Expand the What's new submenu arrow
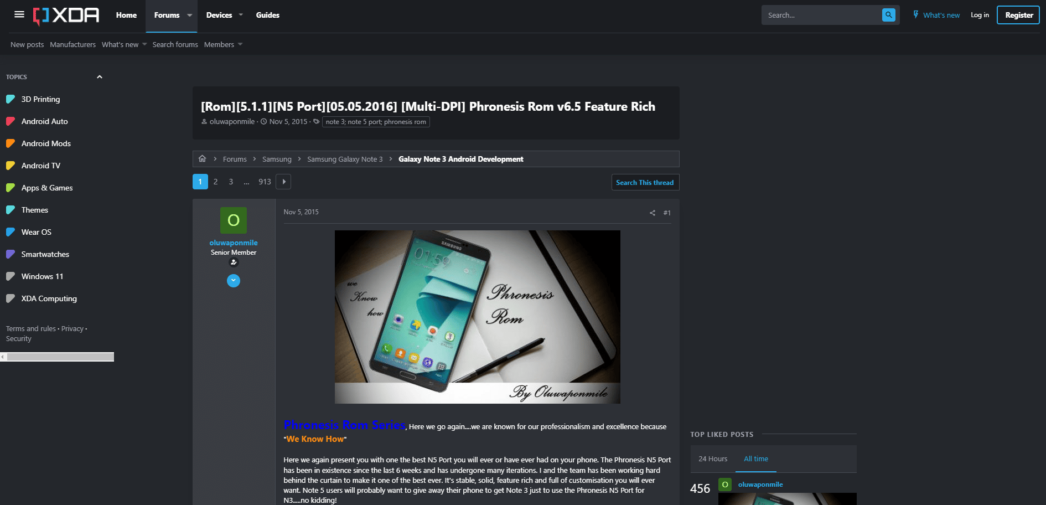This screenshot has width=1046, height=505. point(144,44)
